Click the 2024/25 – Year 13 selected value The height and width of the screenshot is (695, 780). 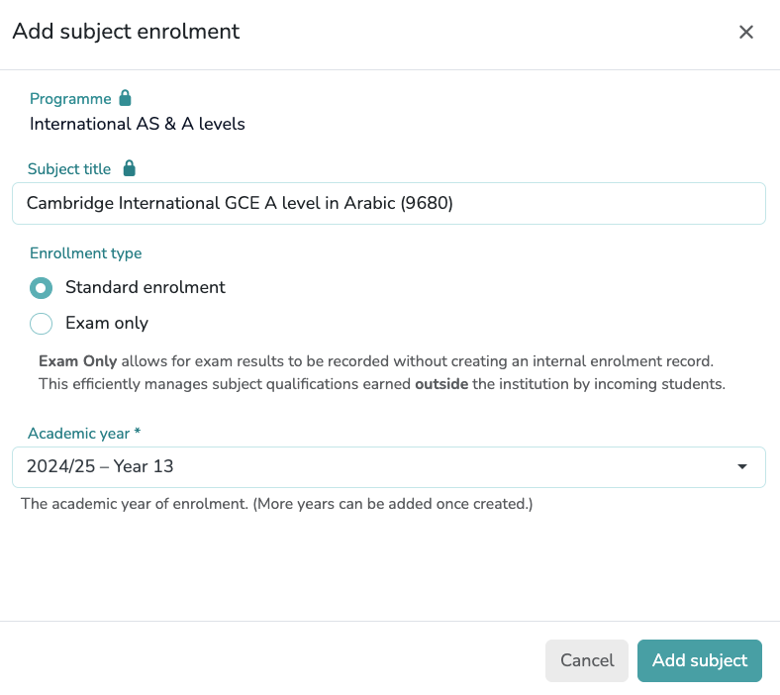[100, 467]
